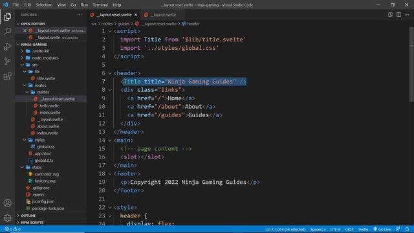Open the View menu
414x233 pixels.
point(61,5)
